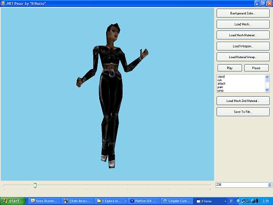Open the Load Mesh dialog

243,24
